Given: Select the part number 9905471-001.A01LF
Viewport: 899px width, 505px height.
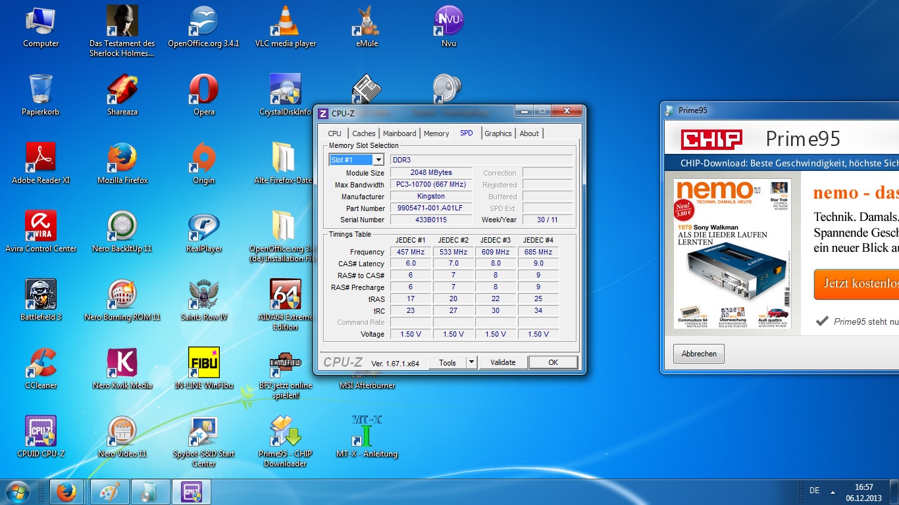Looking at the screenshot, I should 431,208.
